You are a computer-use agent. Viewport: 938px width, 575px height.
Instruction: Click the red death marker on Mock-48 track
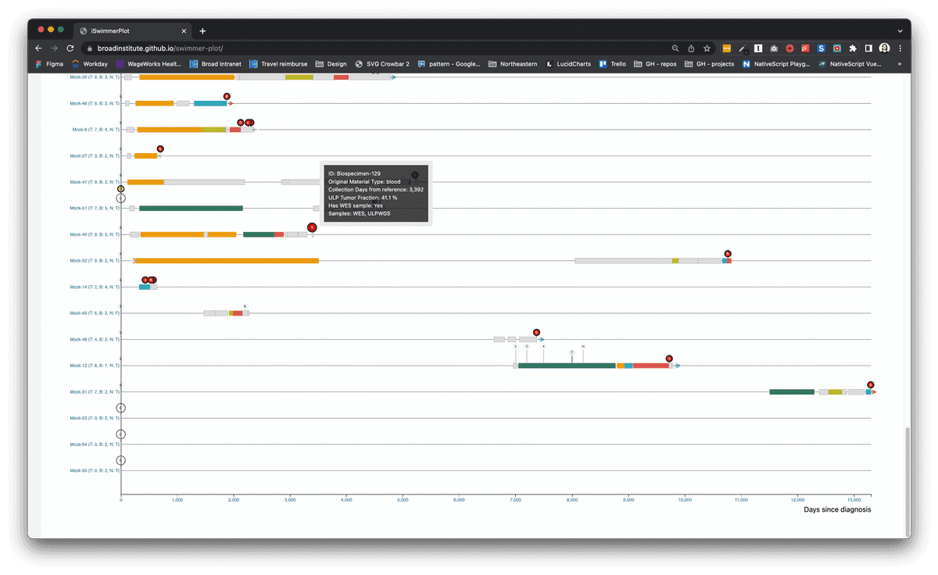(536, 331)
